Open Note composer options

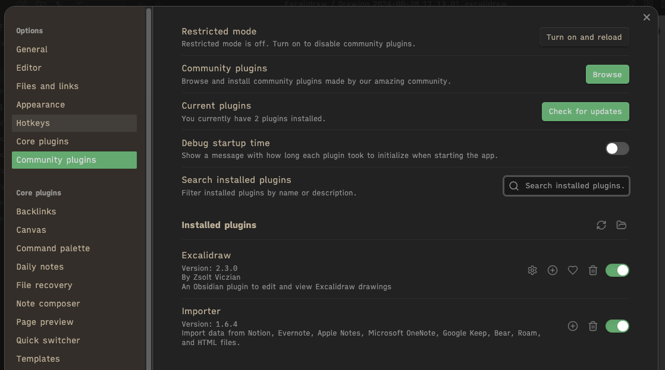[74, 303]
